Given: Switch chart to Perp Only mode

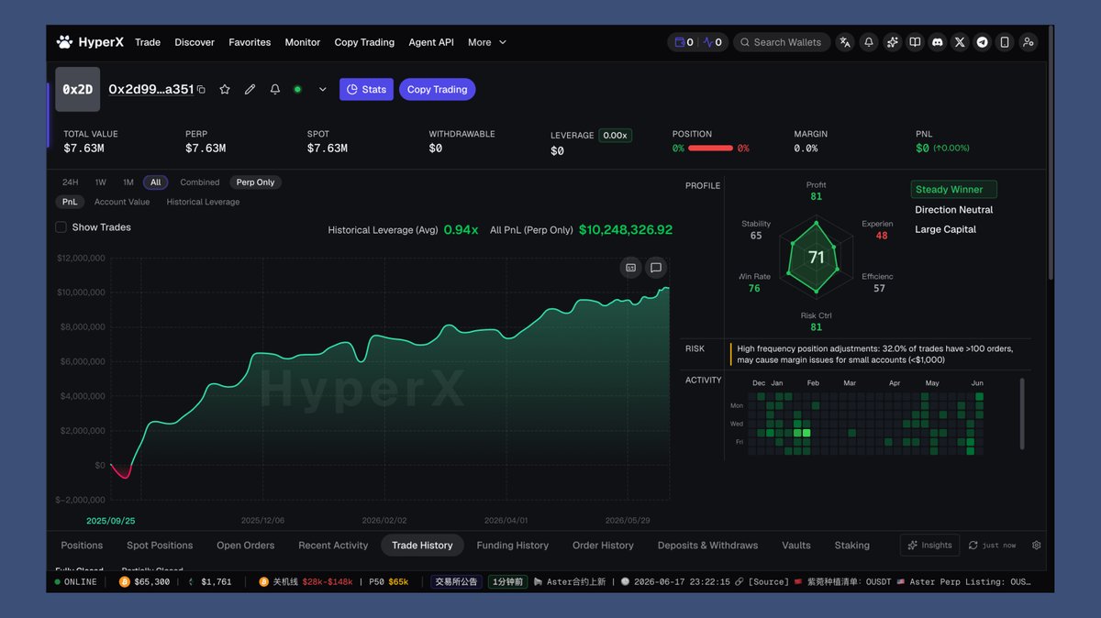Looking at the screenshot, I should (255, 182).
